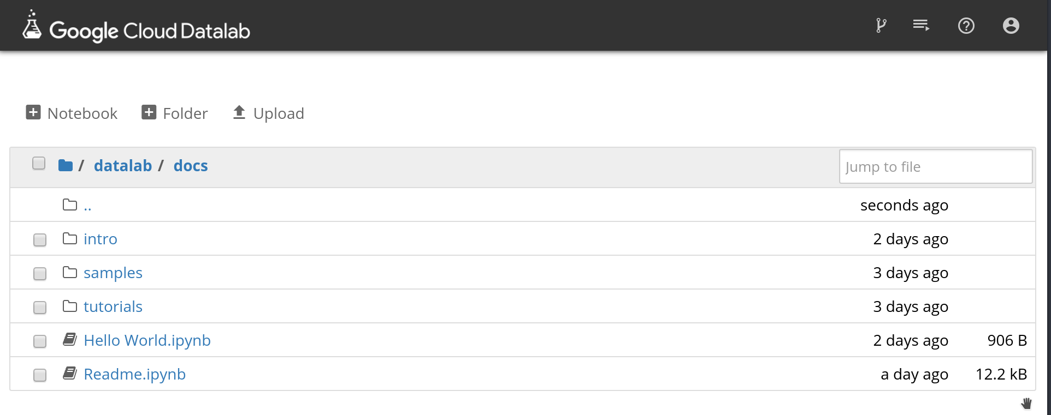The height and width of the screenshot is (415, 1051).
Task: Add a new Folder
Action: coord(175,113)
